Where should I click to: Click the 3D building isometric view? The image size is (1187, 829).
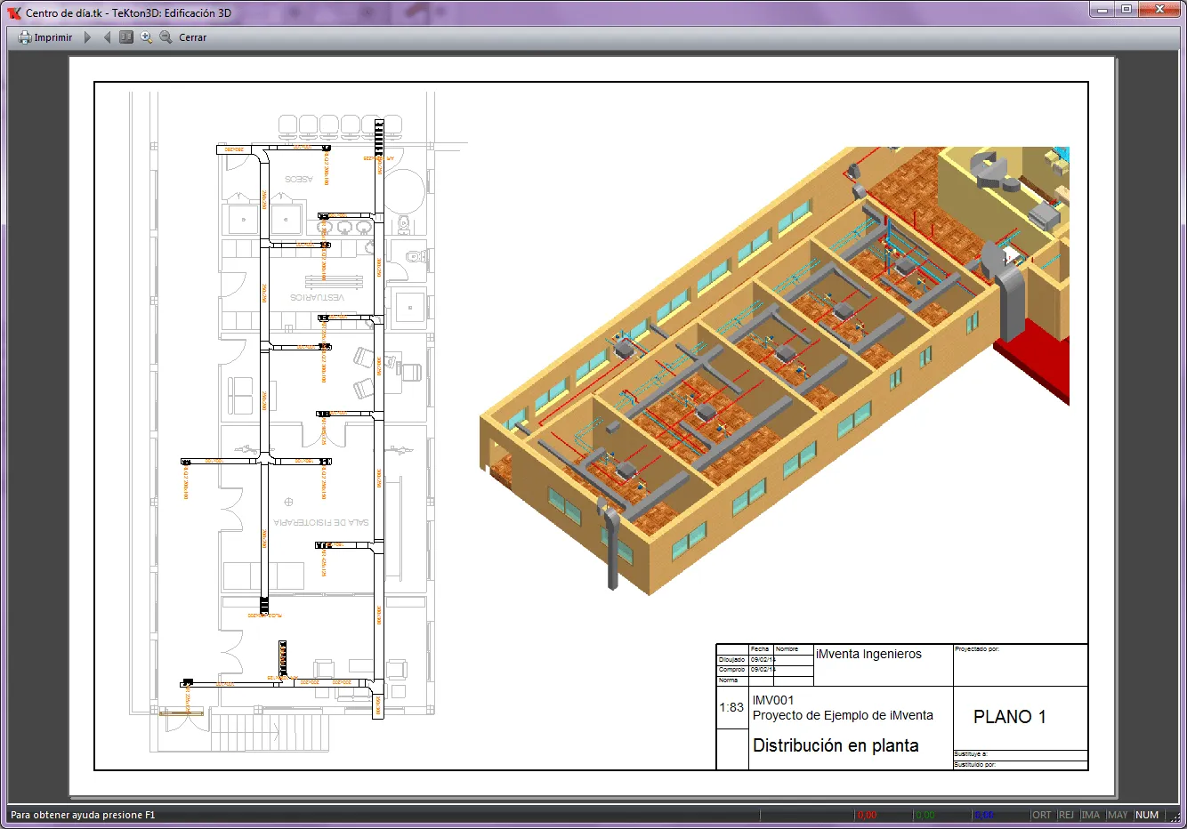point(774,369)
